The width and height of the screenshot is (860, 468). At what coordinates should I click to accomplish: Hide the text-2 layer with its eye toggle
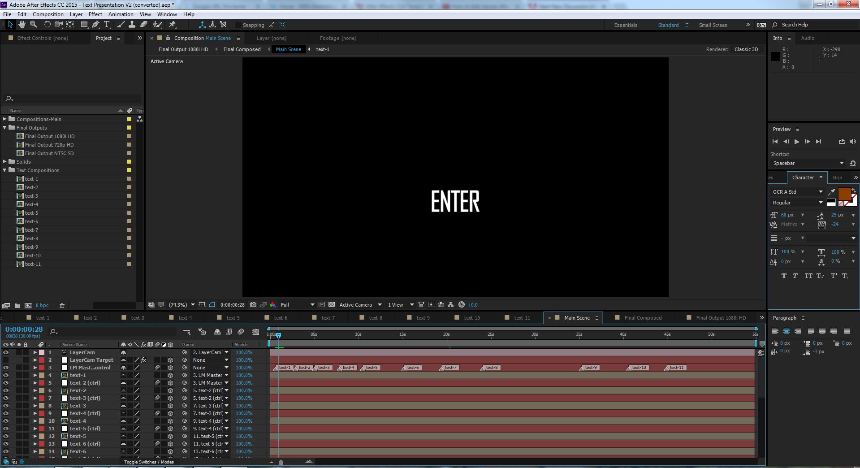(6, 390)
